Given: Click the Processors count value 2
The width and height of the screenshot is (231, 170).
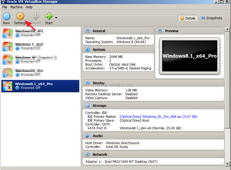Looking at the screenshot, I should click(x=110, y=60).
